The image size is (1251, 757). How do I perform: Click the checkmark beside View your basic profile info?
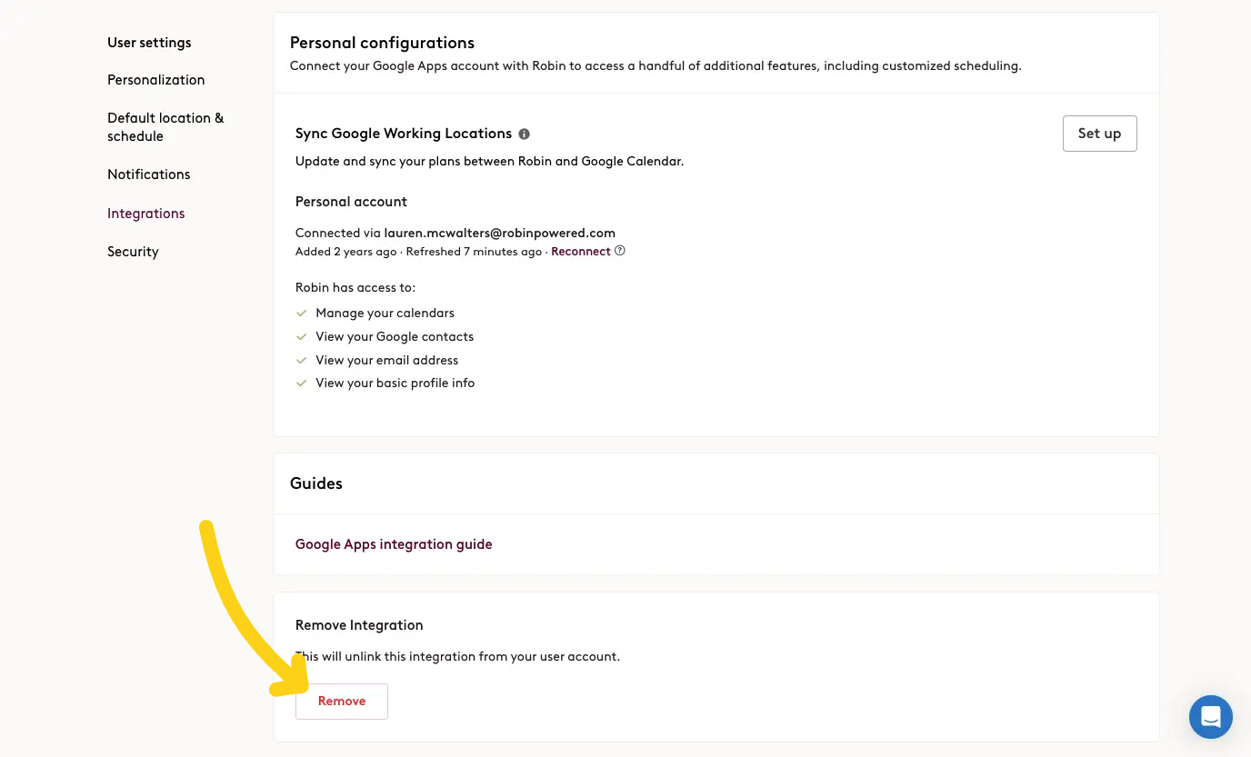click(302, 383)
